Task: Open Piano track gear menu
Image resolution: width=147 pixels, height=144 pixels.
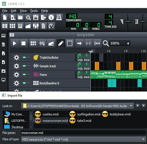Action: [x=16, y=75]
